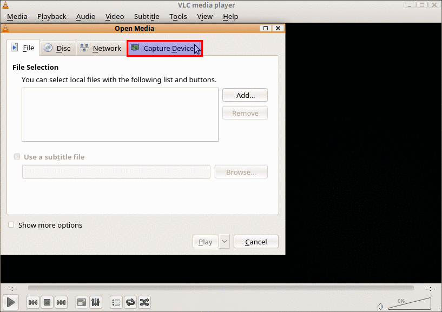Toggle loop playback mode
Viewport: 442px width, 312px height.
coord(130,302)
